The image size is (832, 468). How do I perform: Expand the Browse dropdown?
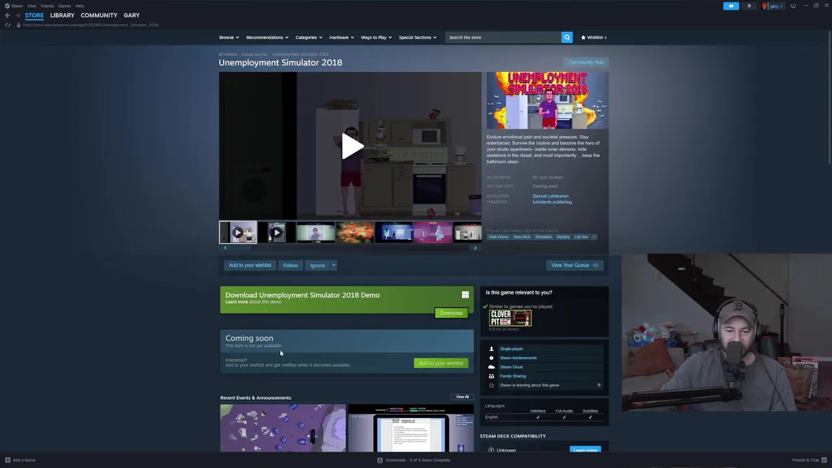point(229,37)
